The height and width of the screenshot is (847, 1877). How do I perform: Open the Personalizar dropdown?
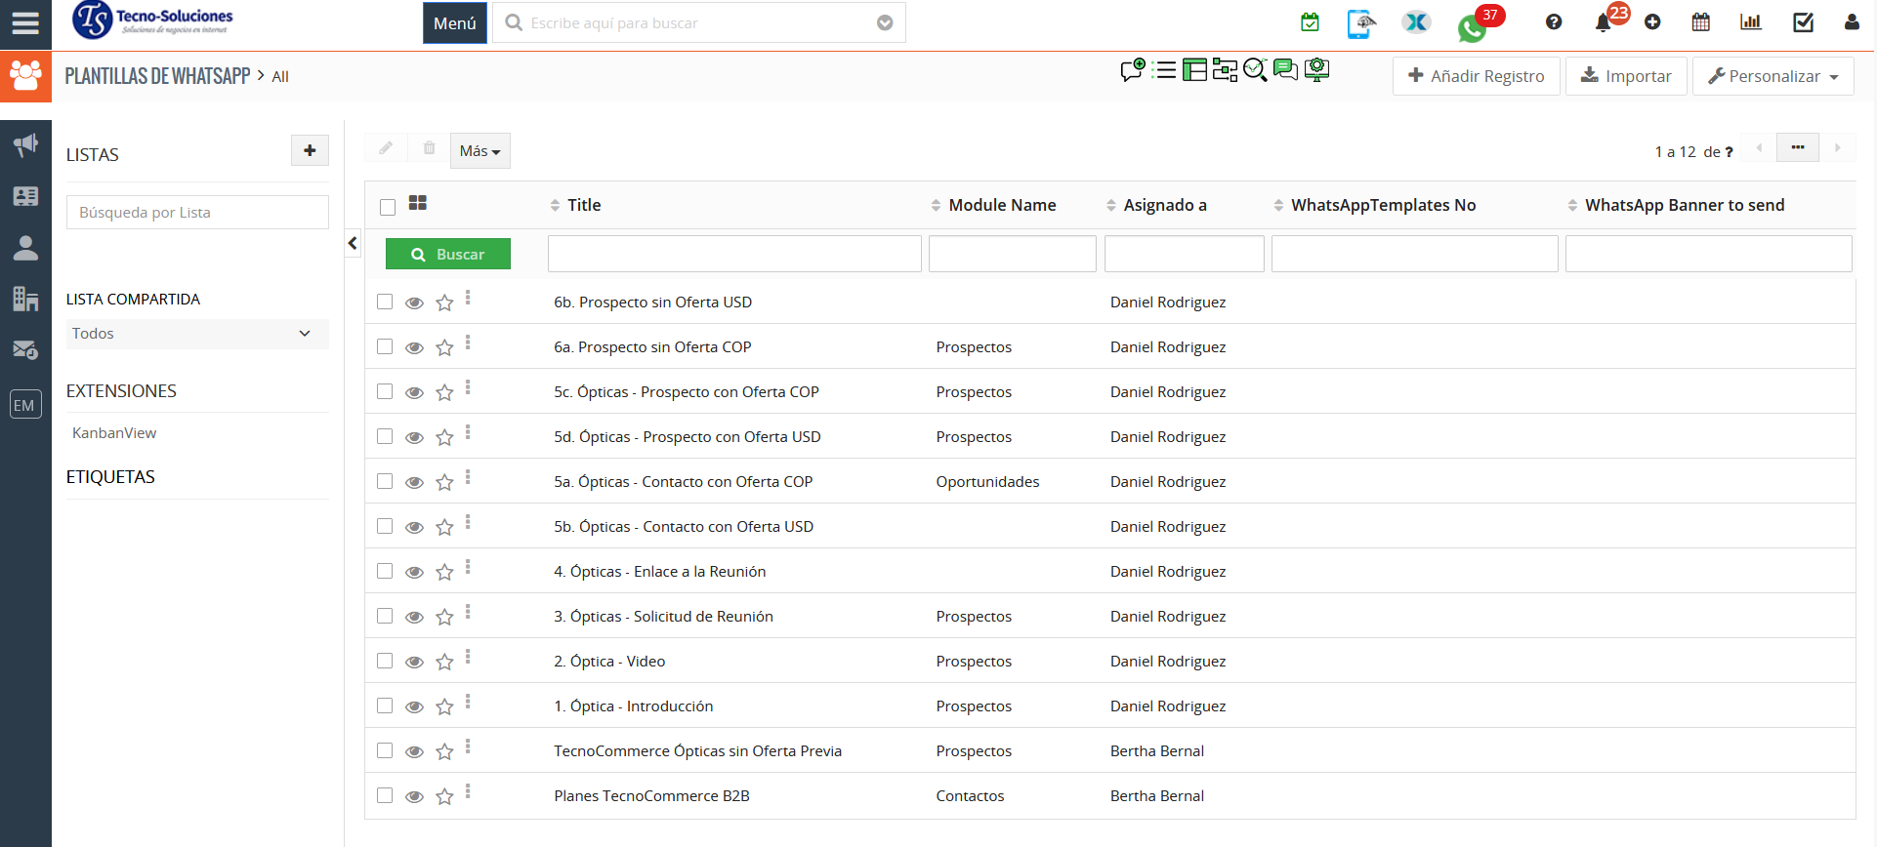[x=1772, y=76]
